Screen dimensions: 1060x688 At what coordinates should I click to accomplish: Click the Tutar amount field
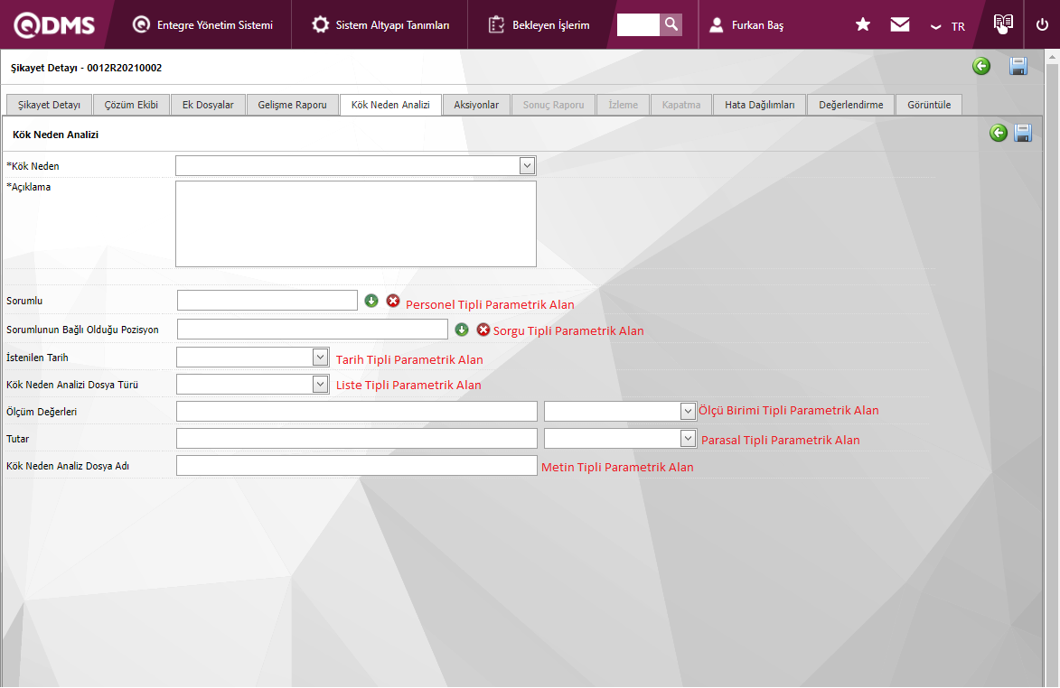[x=356, y=438]
